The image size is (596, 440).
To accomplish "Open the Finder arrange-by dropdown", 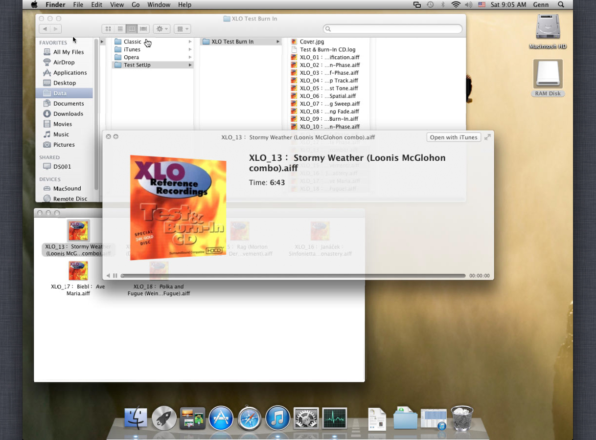I will (182, 29).
